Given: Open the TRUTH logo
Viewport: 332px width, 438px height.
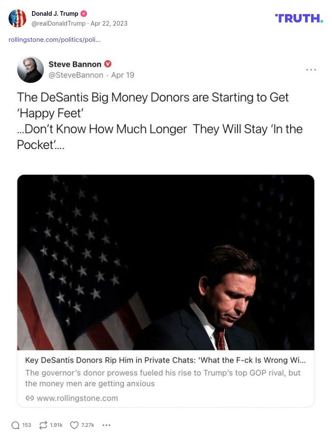Looking at the screenshot, I should click(x=299, y=18).
